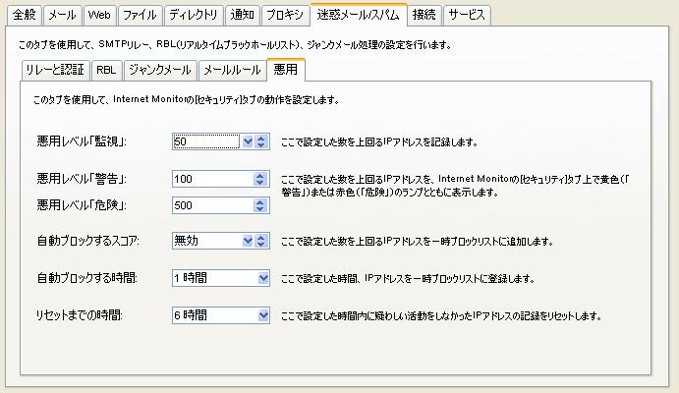Open the メール tab
Viewport: 679px width, 393px height.
tap(62, 15)
